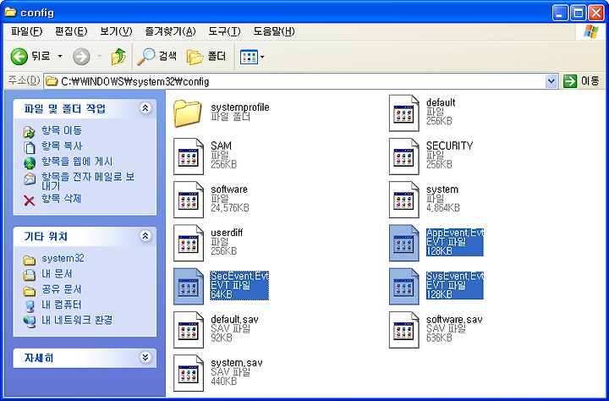Viewport: 609px width, 401px height.
Task: Open the 즐겨찾기(A) menu
Action: [170, 31]
